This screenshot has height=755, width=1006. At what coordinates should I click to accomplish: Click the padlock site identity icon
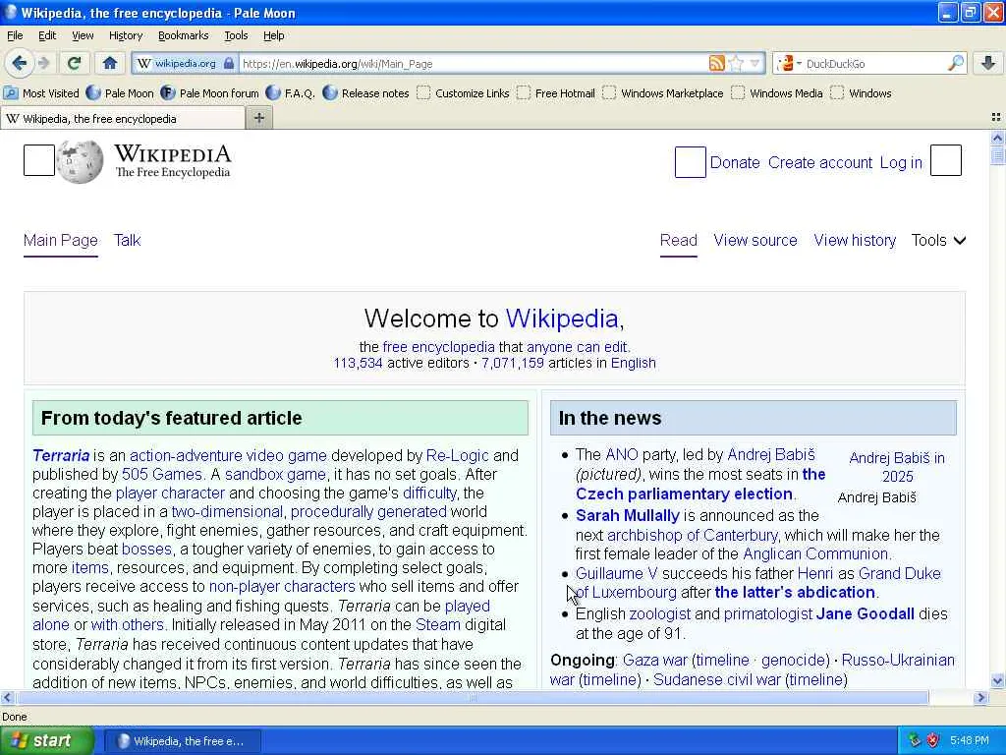(x=229, y=64)
